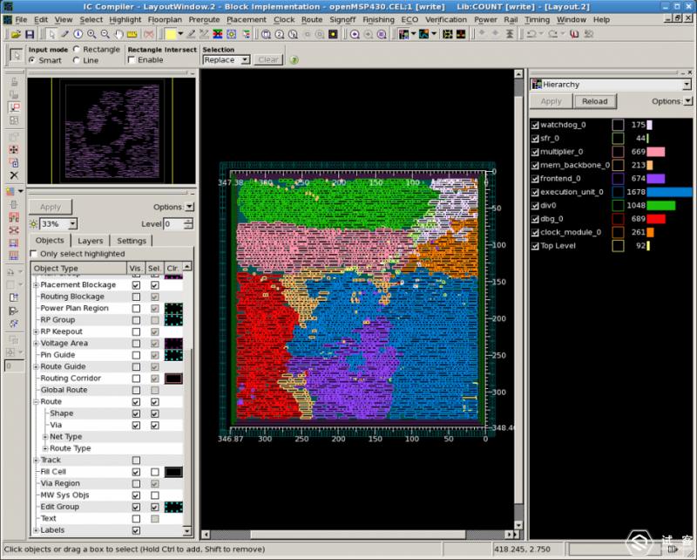This screenshot has width=697, height=560.
Task: Open the Floorplan menu
Action: pos(164,19)
